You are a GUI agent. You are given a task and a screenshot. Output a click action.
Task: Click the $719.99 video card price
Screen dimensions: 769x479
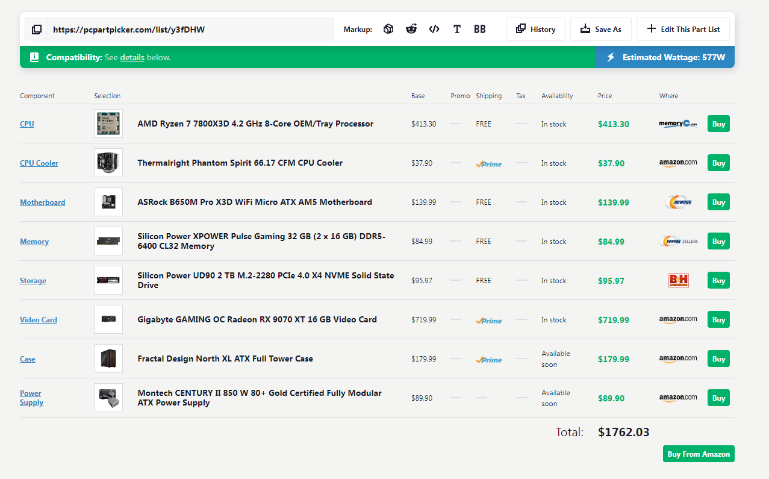[x=614, y=320]
